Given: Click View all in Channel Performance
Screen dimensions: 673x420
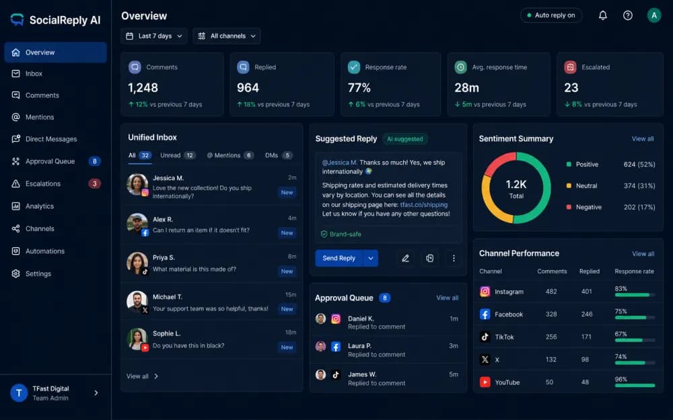Looking at the screenshot, I should [643, 254].
